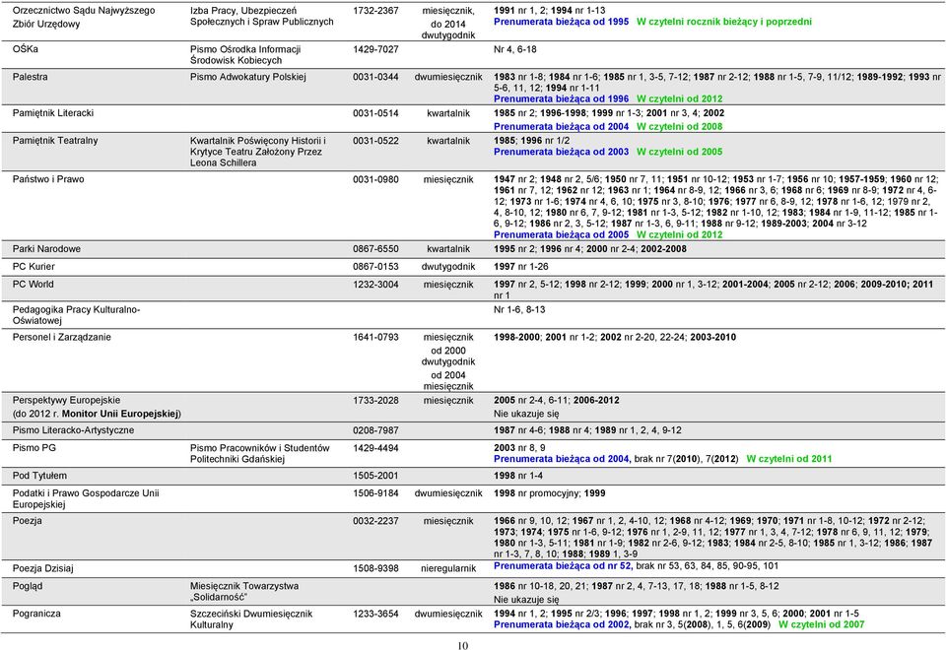
Task: Click 'Monitor Unii Europejskiej' bold text
Action: click(x=120, y=414)
